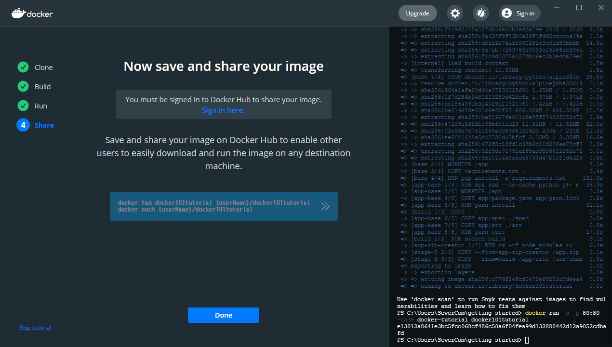
Task: Click the 'docker run' command in terminal
Action: [x=542, y=313]
